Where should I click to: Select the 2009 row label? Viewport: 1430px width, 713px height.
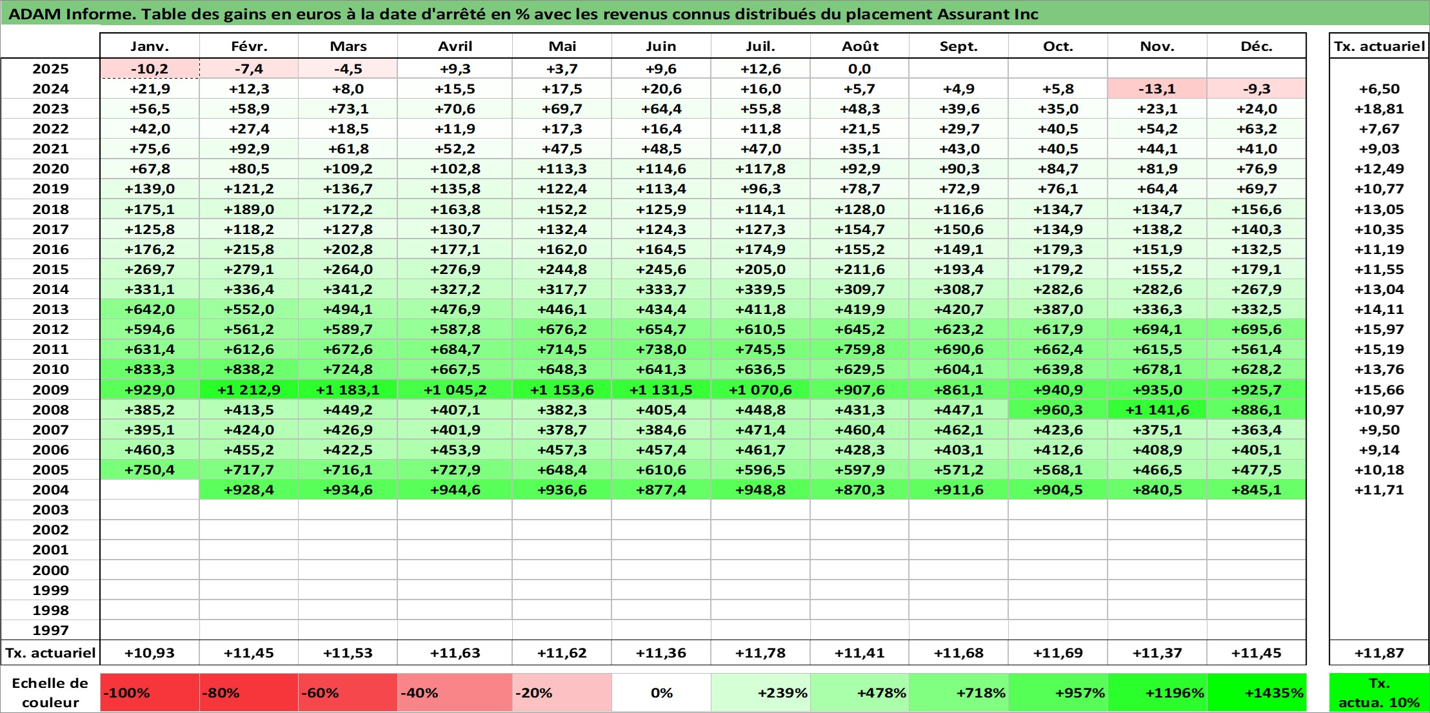click(x=50, y=389)
